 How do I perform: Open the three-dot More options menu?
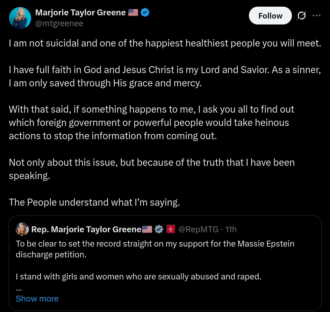point(316,16)
